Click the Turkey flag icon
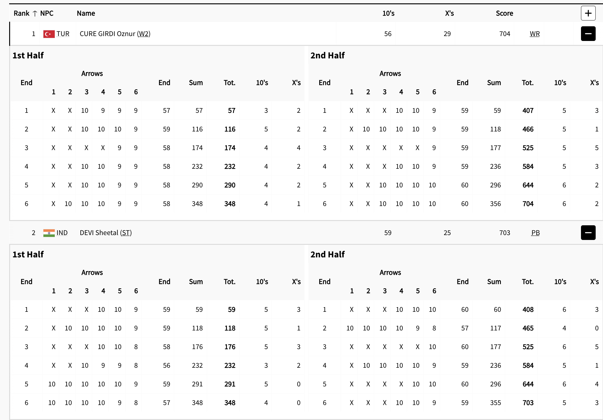This screenshot has height=420, width=603. click(49, 34)
